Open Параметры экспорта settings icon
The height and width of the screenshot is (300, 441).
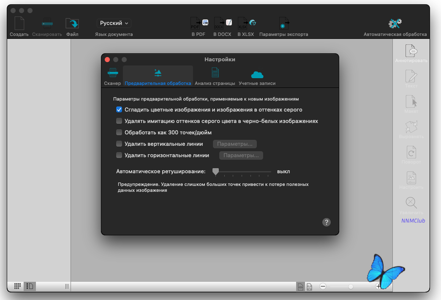[284, 23]
